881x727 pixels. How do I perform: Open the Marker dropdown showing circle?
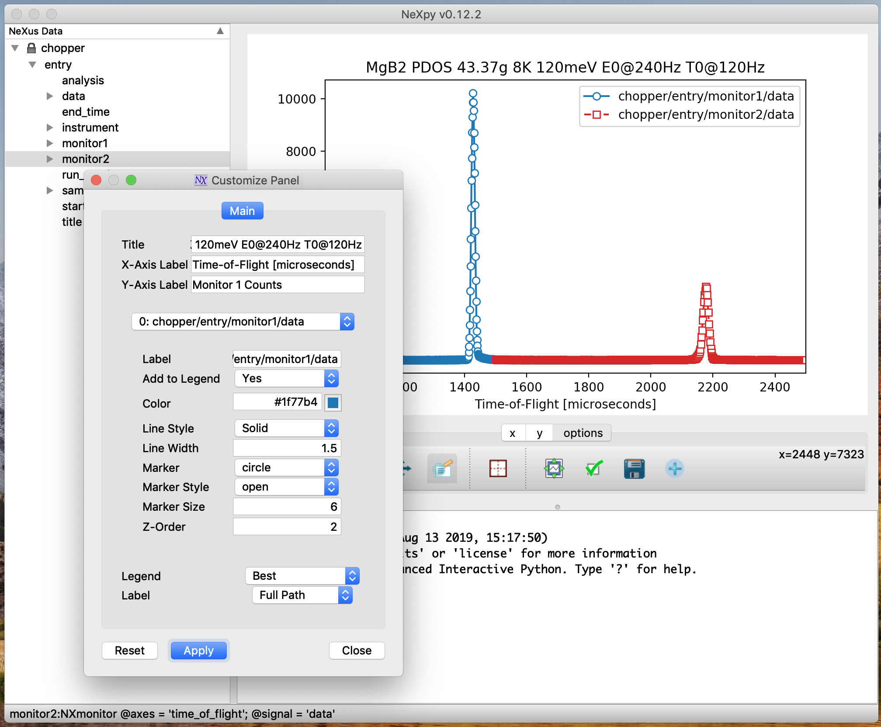point(287,467)
